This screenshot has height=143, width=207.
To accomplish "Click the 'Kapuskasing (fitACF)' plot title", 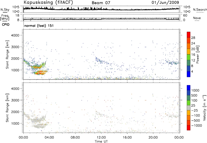I will coord(48,2).
